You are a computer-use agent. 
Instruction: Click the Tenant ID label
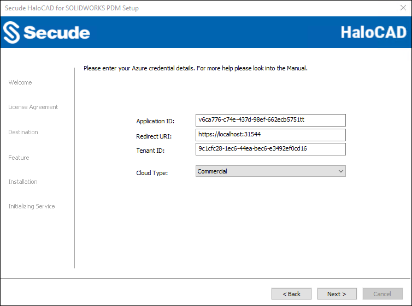(150, 151)
